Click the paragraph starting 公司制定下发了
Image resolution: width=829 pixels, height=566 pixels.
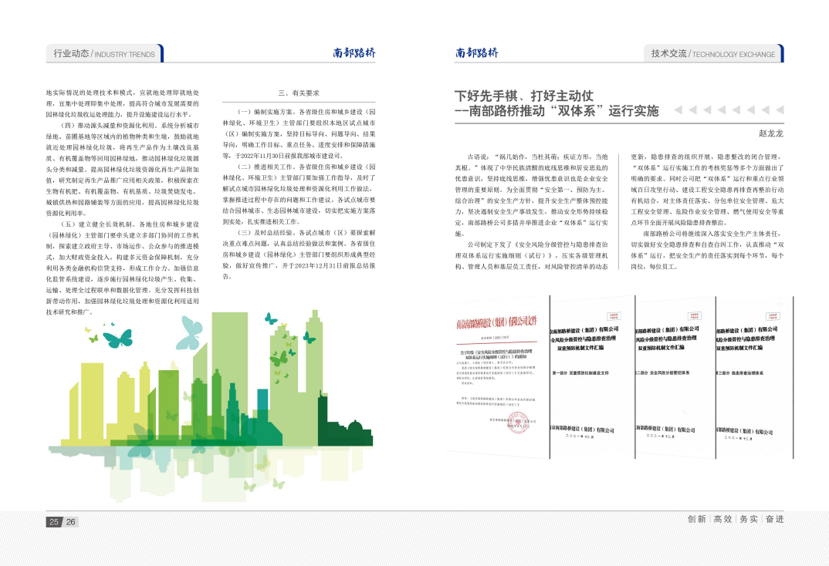tap(531, 255)
